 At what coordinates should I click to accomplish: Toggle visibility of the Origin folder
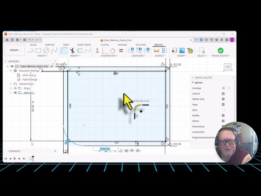15,88
